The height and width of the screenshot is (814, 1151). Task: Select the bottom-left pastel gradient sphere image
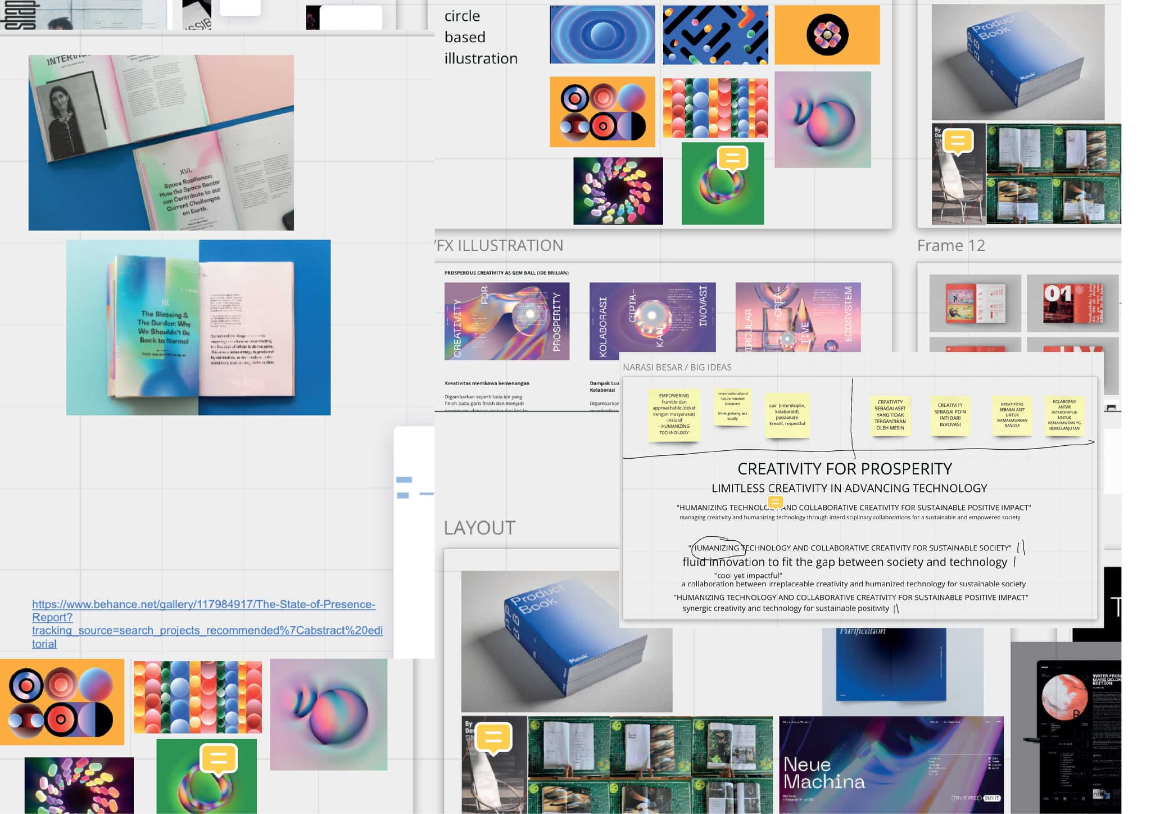(x=329, y=714)
